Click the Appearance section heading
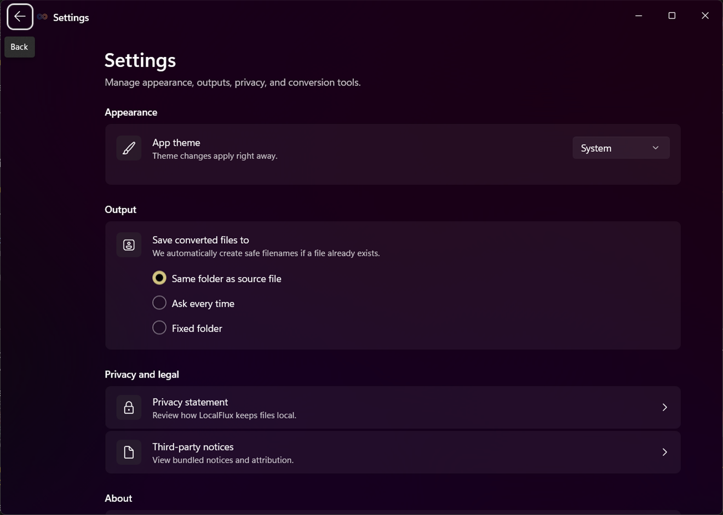 point(131,112)
